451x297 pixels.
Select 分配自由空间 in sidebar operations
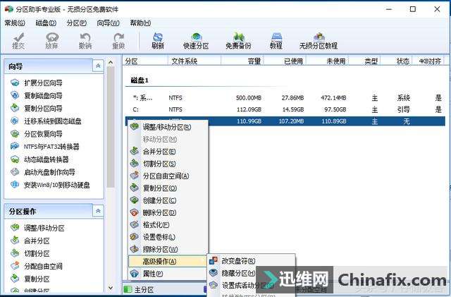pyautogui.click(x=36, y=266)
